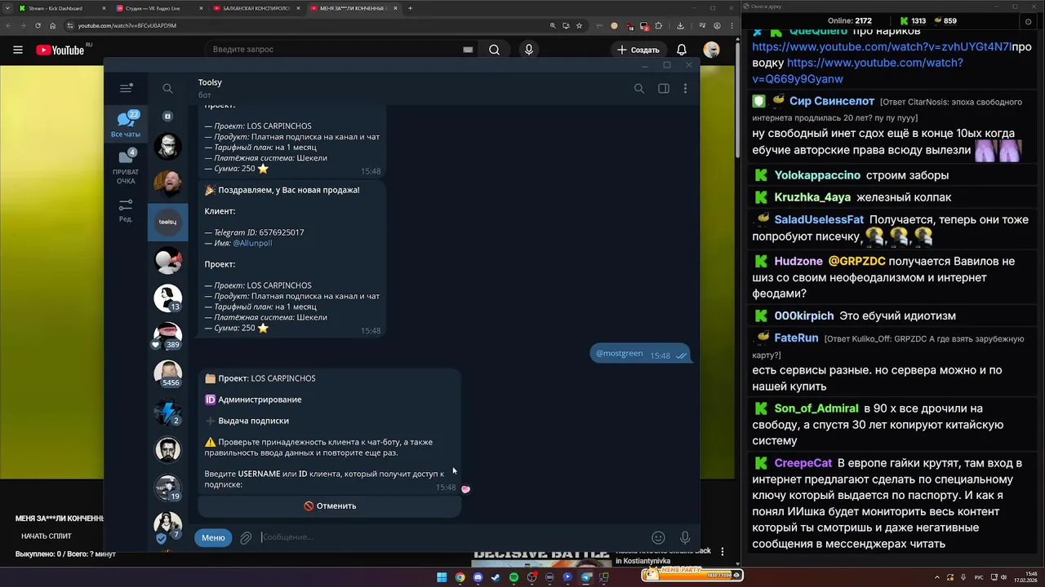Screen dimensions: 1045x587
Task: Click the heart reaction on bot message
Action: (x=465, y=489)
